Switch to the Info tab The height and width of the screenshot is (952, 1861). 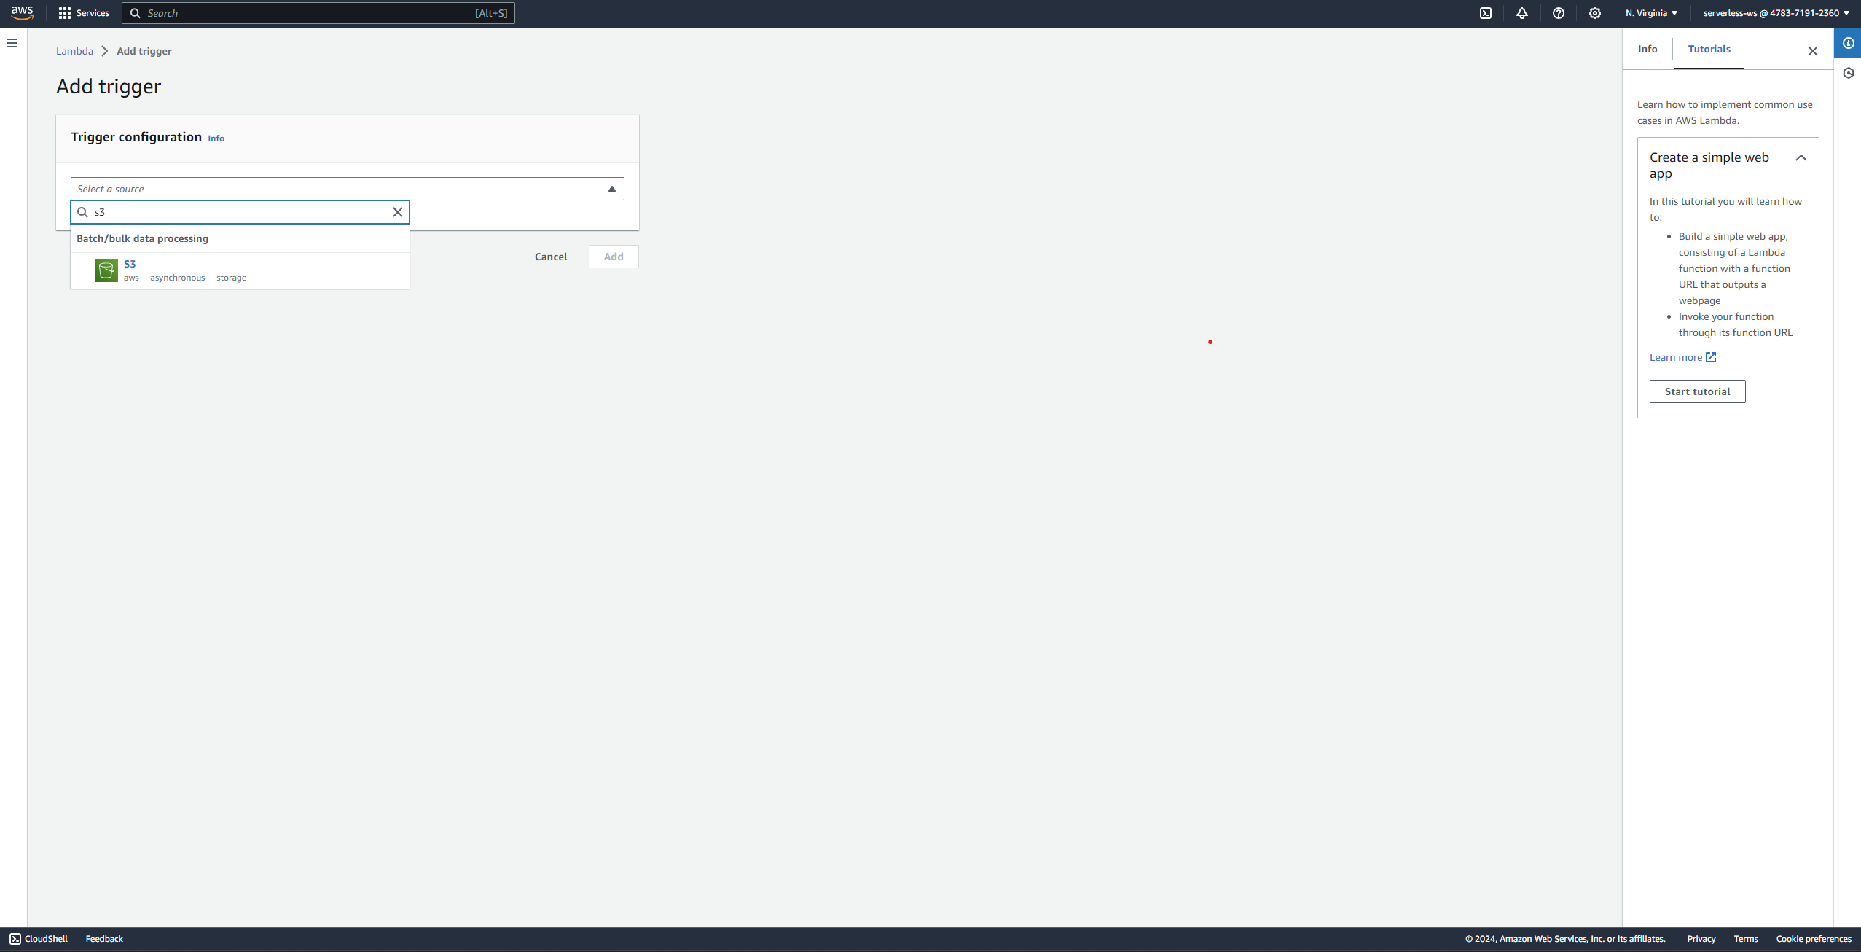pyautogui.click(x=1648, y=49)
